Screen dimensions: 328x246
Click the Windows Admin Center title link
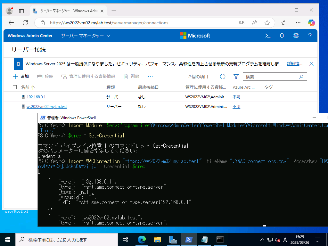point(30,36)
